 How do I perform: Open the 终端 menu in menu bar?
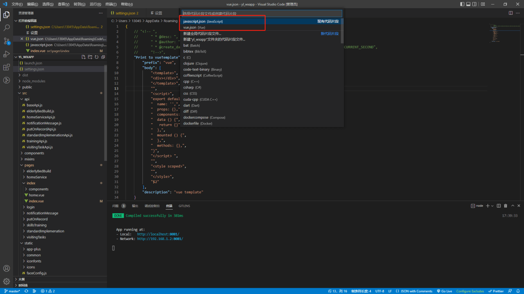111,4
